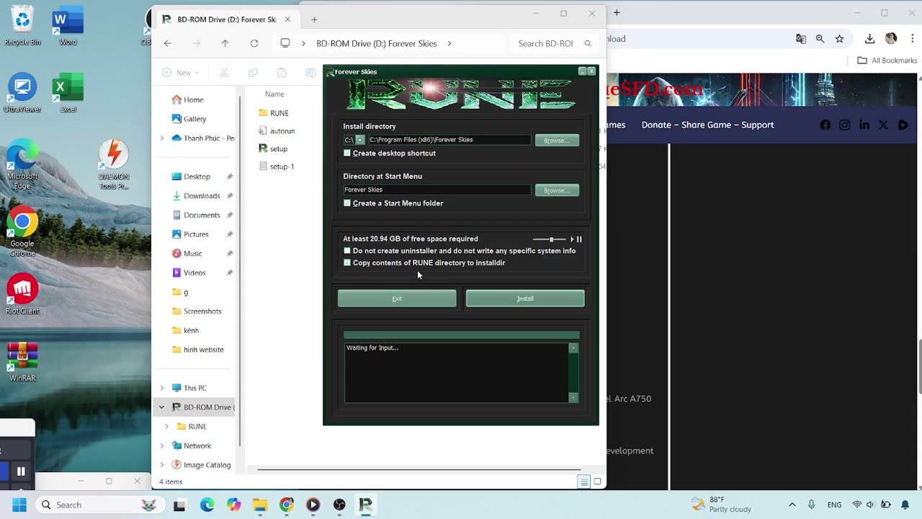922x519 pixels.
Task: Click the play music icon in installer
Action: coord(572,239)
